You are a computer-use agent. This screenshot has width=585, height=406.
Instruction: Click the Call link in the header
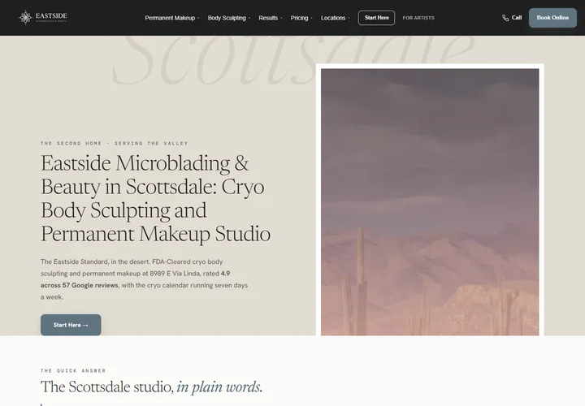(512, 18)
